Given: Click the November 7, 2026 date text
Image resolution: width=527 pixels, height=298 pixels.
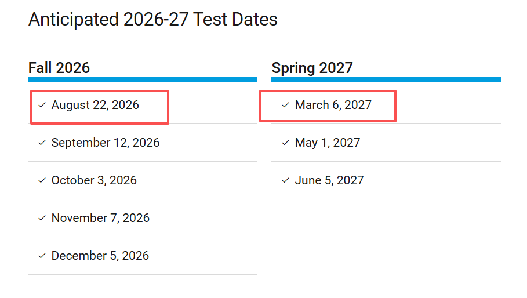Looking at the screenshot, I should tap(100, 218).
